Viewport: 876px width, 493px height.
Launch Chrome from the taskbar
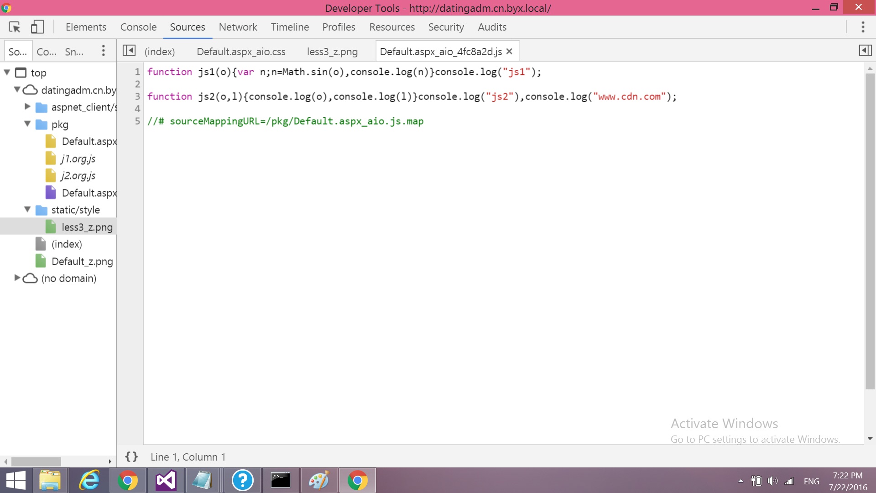[128, 480]
